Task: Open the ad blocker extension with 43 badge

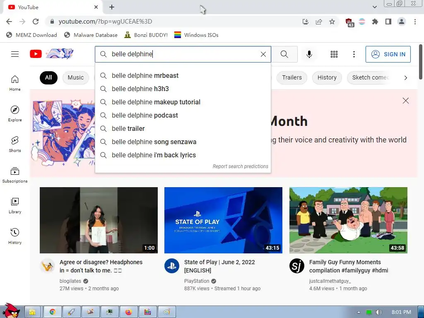Action: (349, 22)
